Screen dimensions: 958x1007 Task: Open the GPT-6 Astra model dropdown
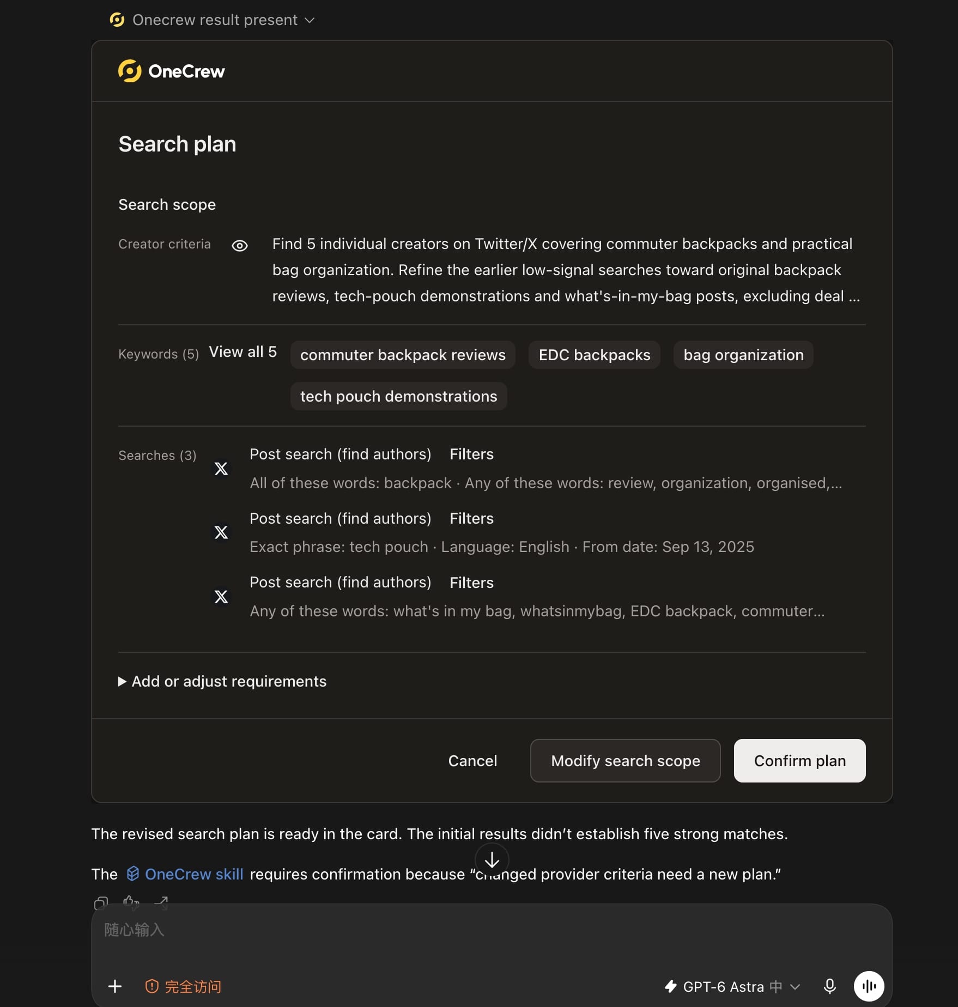click(732, 987)
